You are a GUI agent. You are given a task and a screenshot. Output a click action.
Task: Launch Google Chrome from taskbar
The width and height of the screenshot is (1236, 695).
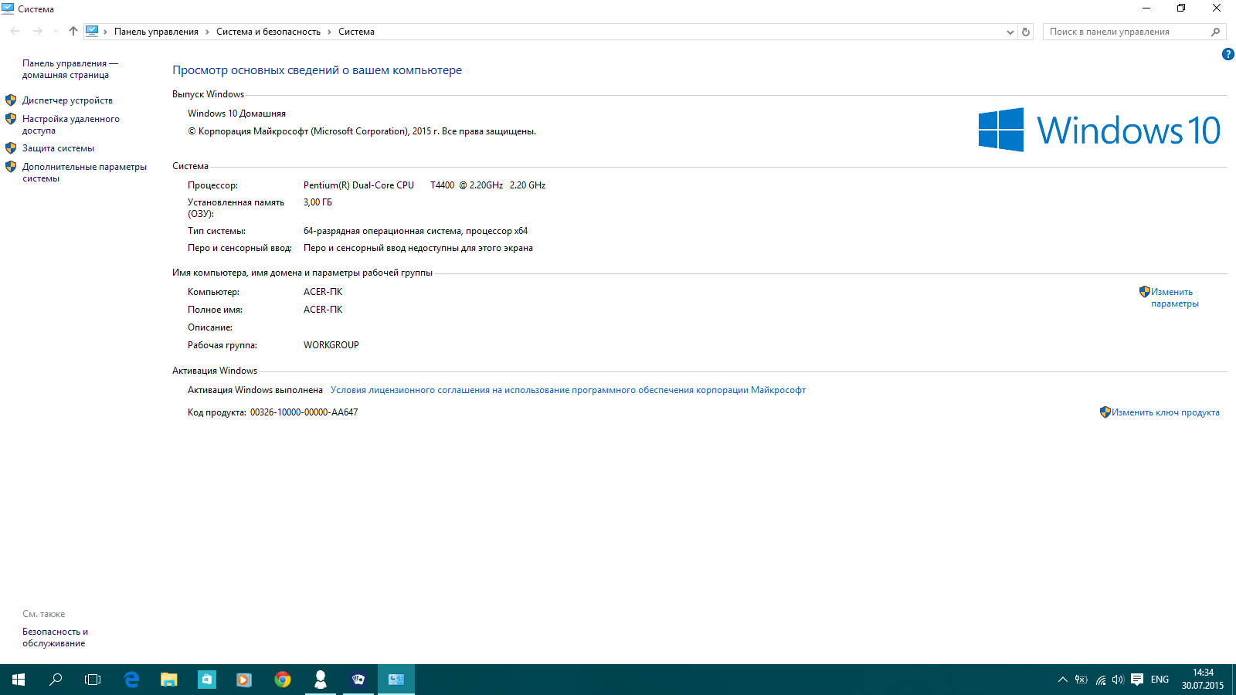282,680
